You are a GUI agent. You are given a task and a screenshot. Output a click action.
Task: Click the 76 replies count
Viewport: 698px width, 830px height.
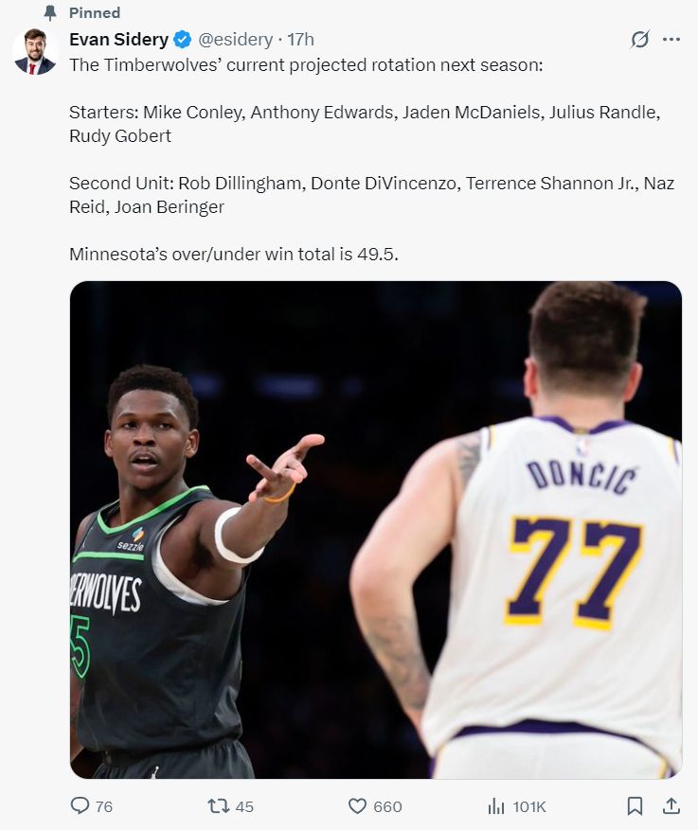(104, 806)
